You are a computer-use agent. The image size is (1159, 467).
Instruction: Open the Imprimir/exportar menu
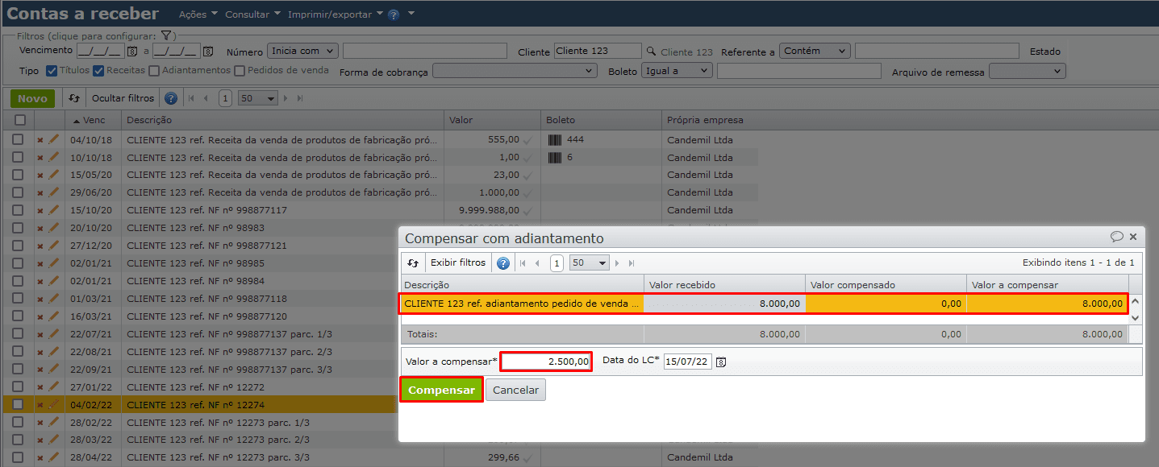click(335, 14)
